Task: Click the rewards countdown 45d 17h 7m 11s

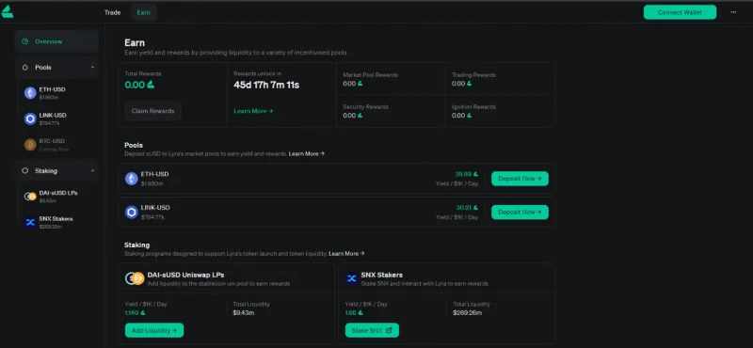Action: 266,85
